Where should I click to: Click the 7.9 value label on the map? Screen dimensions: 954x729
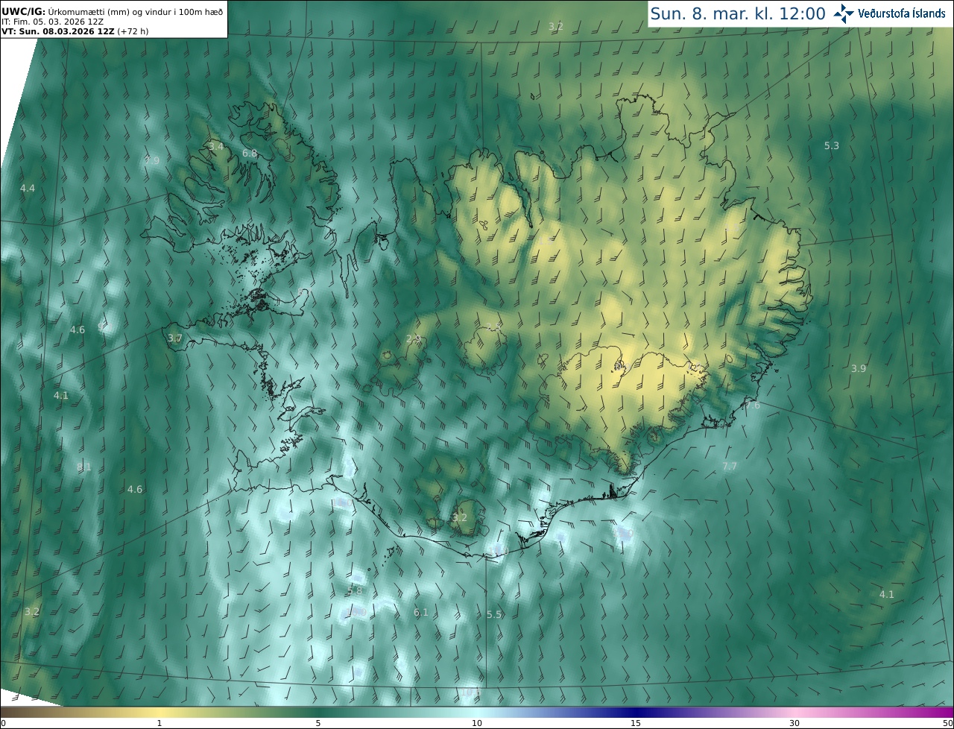pyautogui.click(x=152, y=161)
